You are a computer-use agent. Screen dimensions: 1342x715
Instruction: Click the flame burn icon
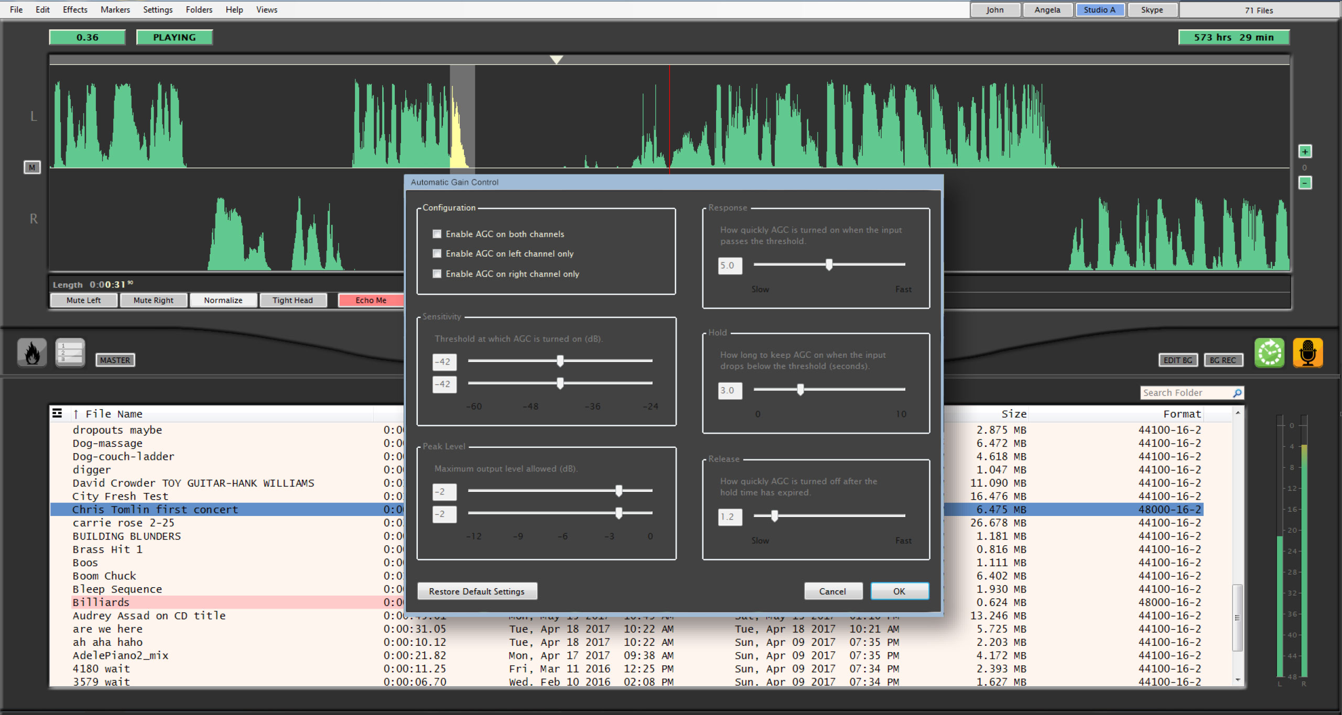pyautogui.click(x=32, y=353)
